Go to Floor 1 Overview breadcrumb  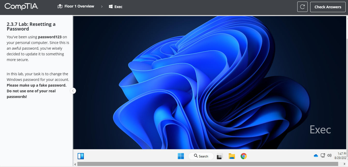pos(76,6)
